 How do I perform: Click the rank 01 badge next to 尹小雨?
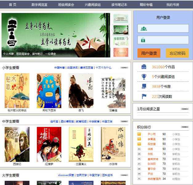click(139, 134)
